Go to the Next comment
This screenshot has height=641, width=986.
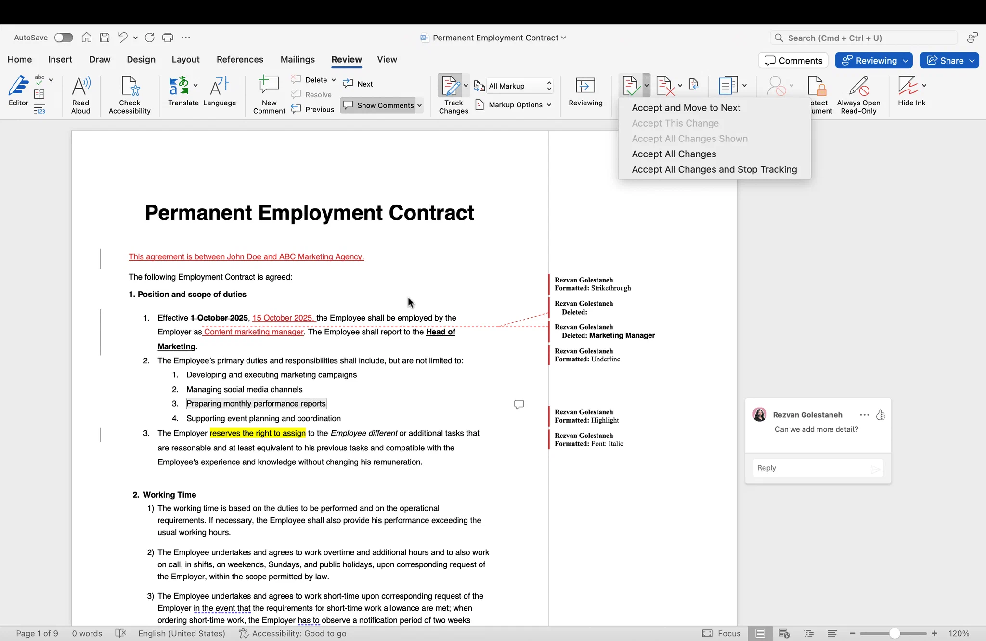(x=358, y=84)
